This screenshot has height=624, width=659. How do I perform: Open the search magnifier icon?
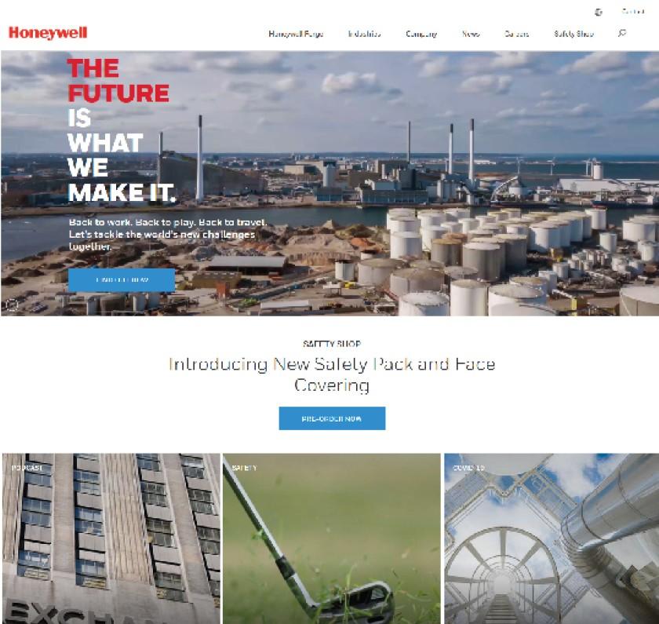622,33
